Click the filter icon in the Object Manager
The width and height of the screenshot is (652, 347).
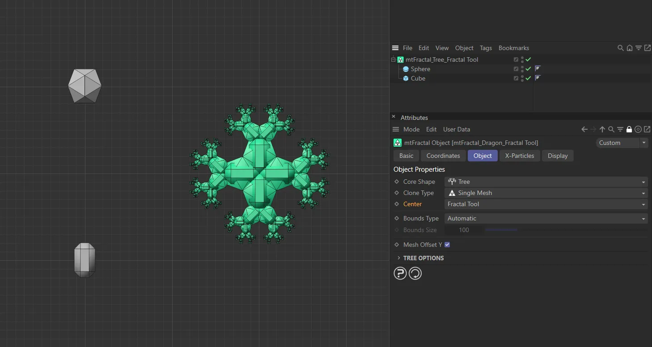pyautogui.click(x=639, y=48)
